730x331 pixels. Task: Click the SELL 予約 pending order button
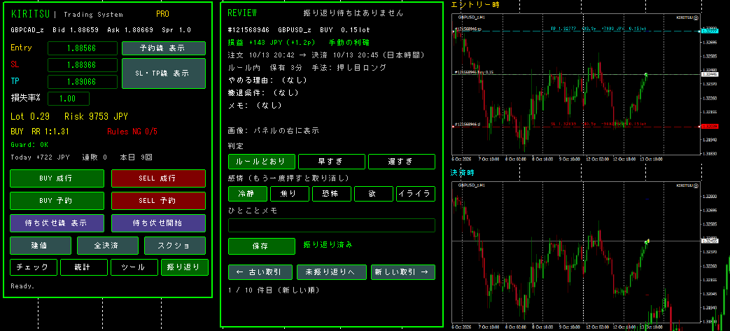coord(158,201)
